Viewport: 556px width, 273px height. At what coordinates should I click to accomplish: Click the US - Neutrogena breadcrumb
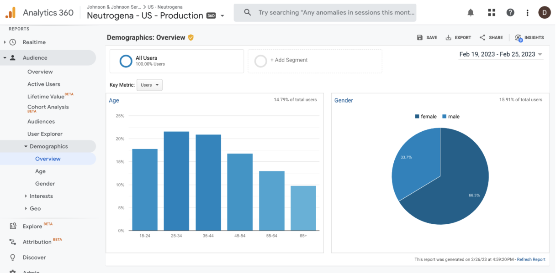pyautogui.click(x=165, y=7)
